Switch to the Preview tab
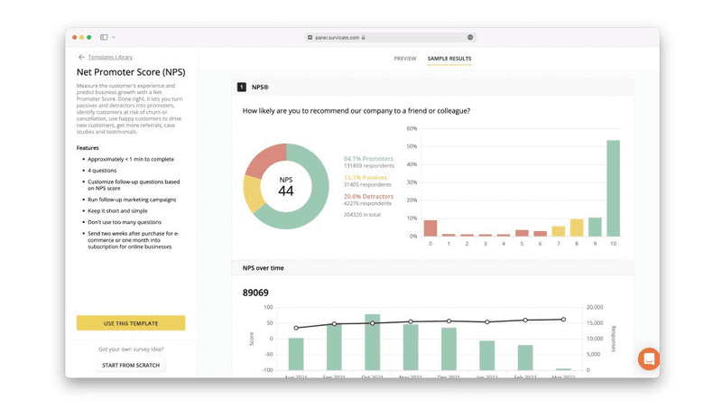This screenshot has width=722, height=409. point(405,59)
